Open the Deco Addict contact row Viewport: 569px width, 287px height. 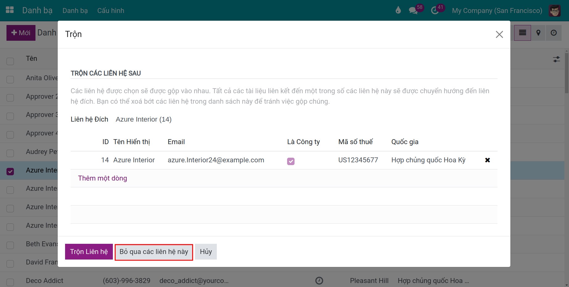pos(44,281)
